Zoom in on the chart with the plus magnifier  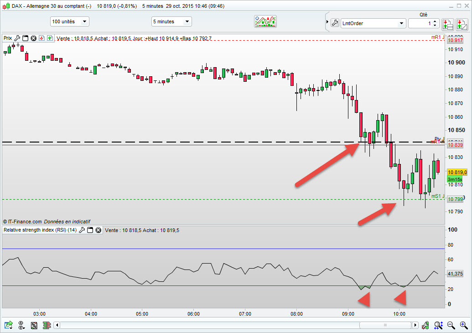[x=464, y=325]
